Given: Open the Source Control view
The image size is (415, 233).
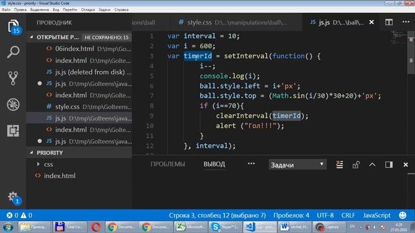Looking at the screenshot, I should (x=13, y=78).
